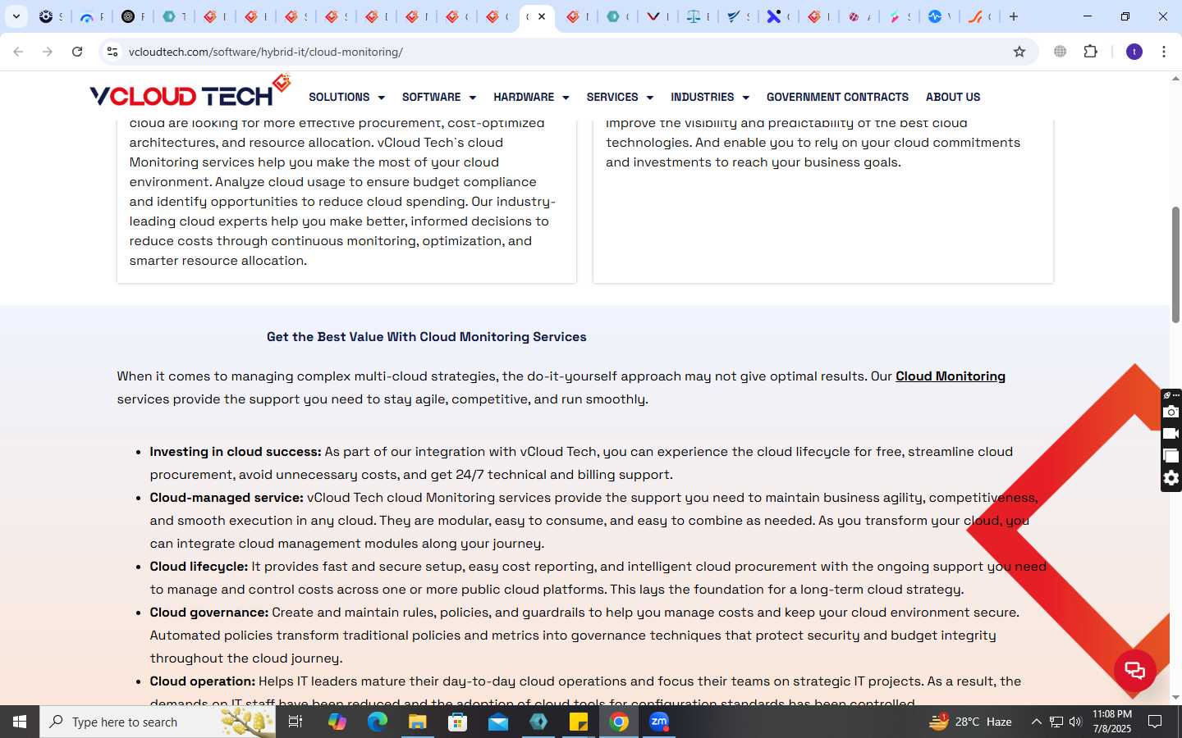Open Sticky Notes from the taskbar
This screenshot has height=738, width=1182.
[579, 722]
